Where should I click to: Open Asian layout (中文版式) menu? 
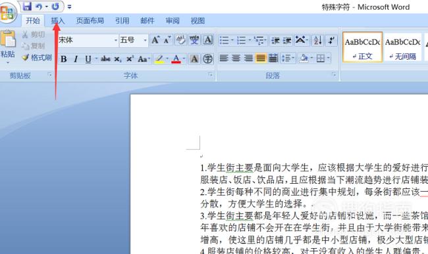(302, 41)
